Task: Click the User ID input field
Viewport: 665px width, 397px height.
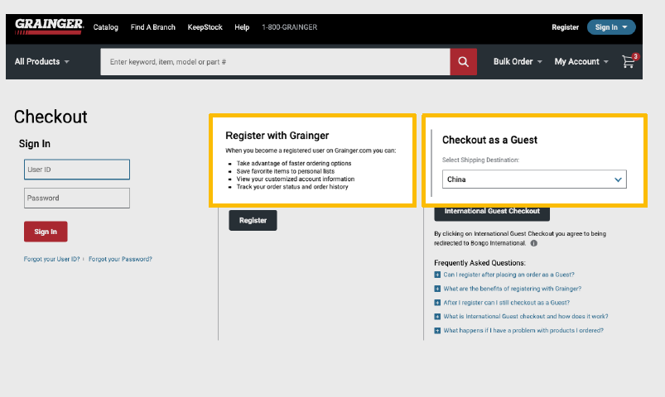Action: pyautogui.click(x=77, y=170)
